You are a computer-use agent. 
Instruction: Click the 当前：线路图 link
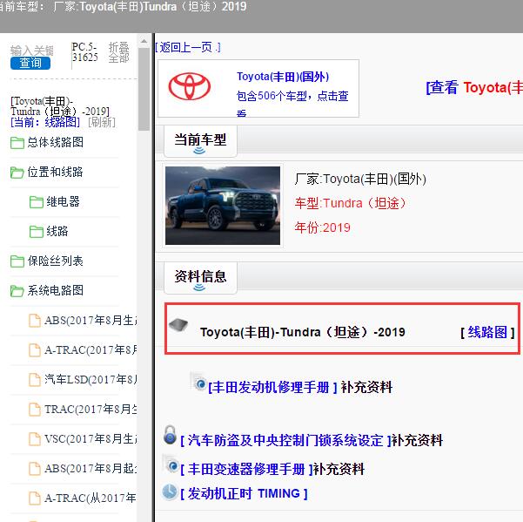pyautogui.click(x=45, y=122)
